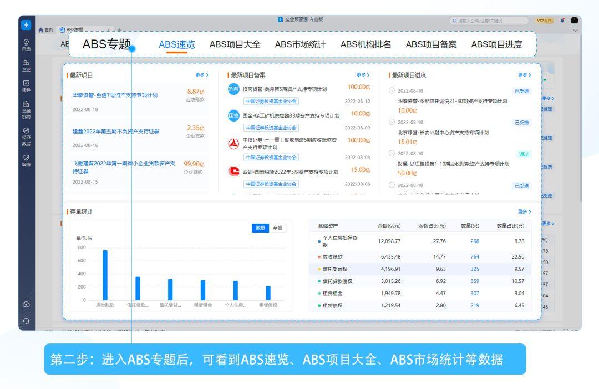Go to the ABS机构排名 tab

pyautogui.click(x=367, y=44)
